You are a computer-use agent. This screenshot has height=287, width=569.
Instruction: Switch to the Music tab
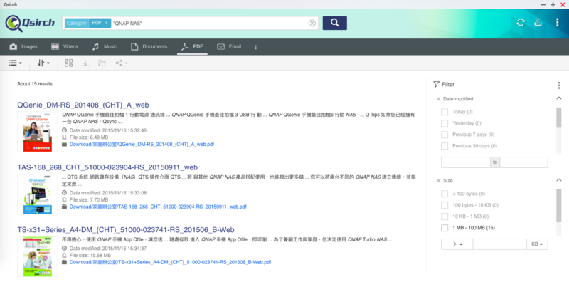[x=105, y=46]
